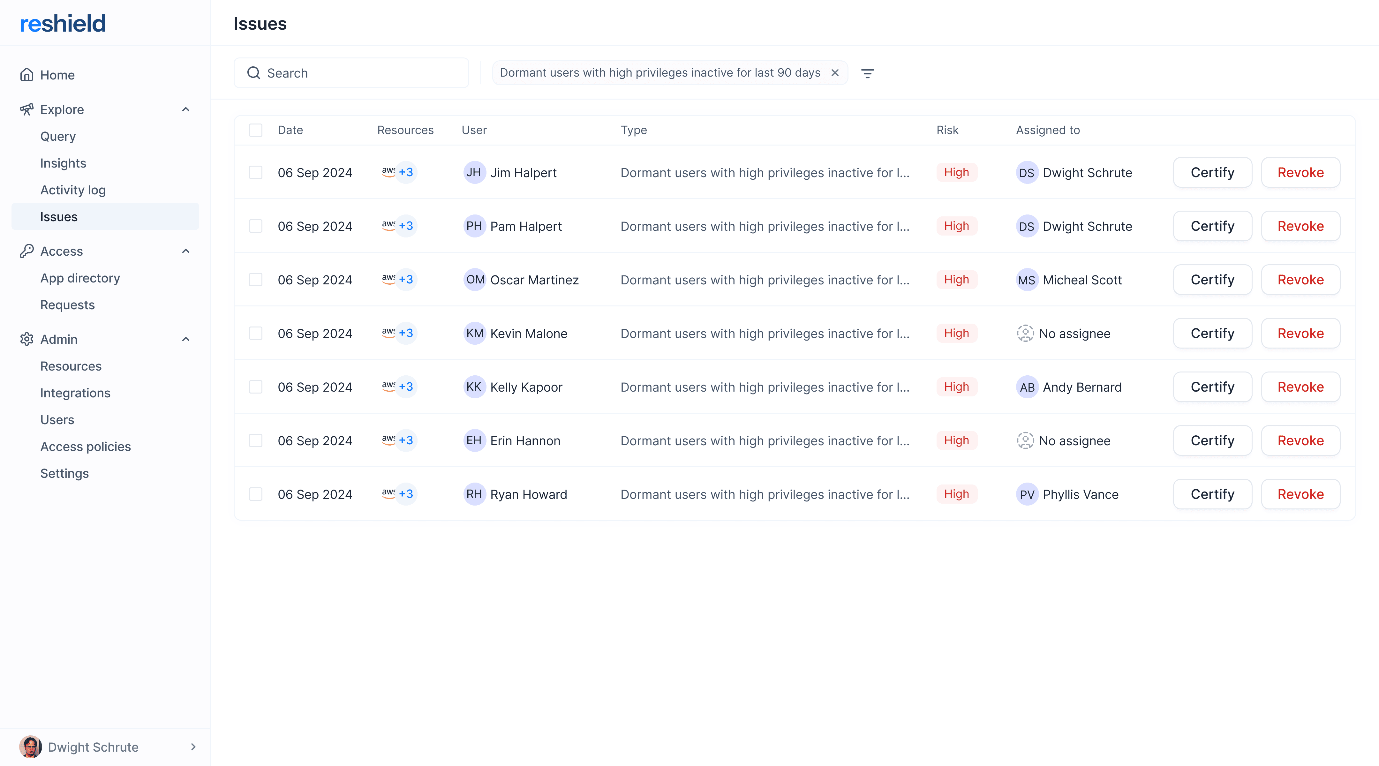The width and height of the screenshot is (1379, 766).
Task: Click the Explore telescope icon
Action: coord(27,110)
